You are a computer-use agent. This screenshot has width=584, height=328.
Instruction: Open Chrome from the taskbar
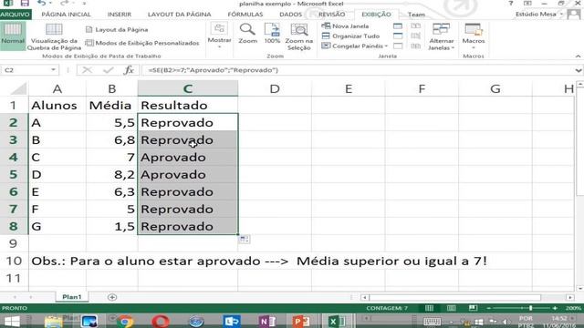point(125,322)
